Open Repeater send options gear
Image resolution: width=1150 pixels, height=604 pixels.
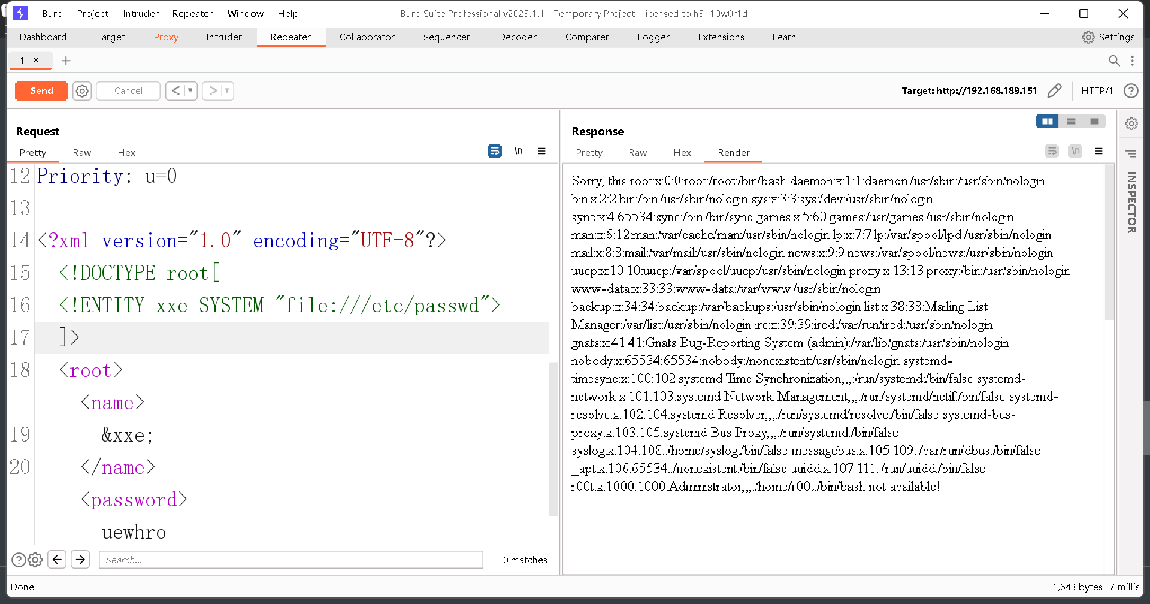tap(82, 91)
